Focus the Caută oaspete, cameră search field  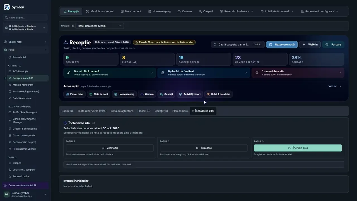(x=238, y=44)
